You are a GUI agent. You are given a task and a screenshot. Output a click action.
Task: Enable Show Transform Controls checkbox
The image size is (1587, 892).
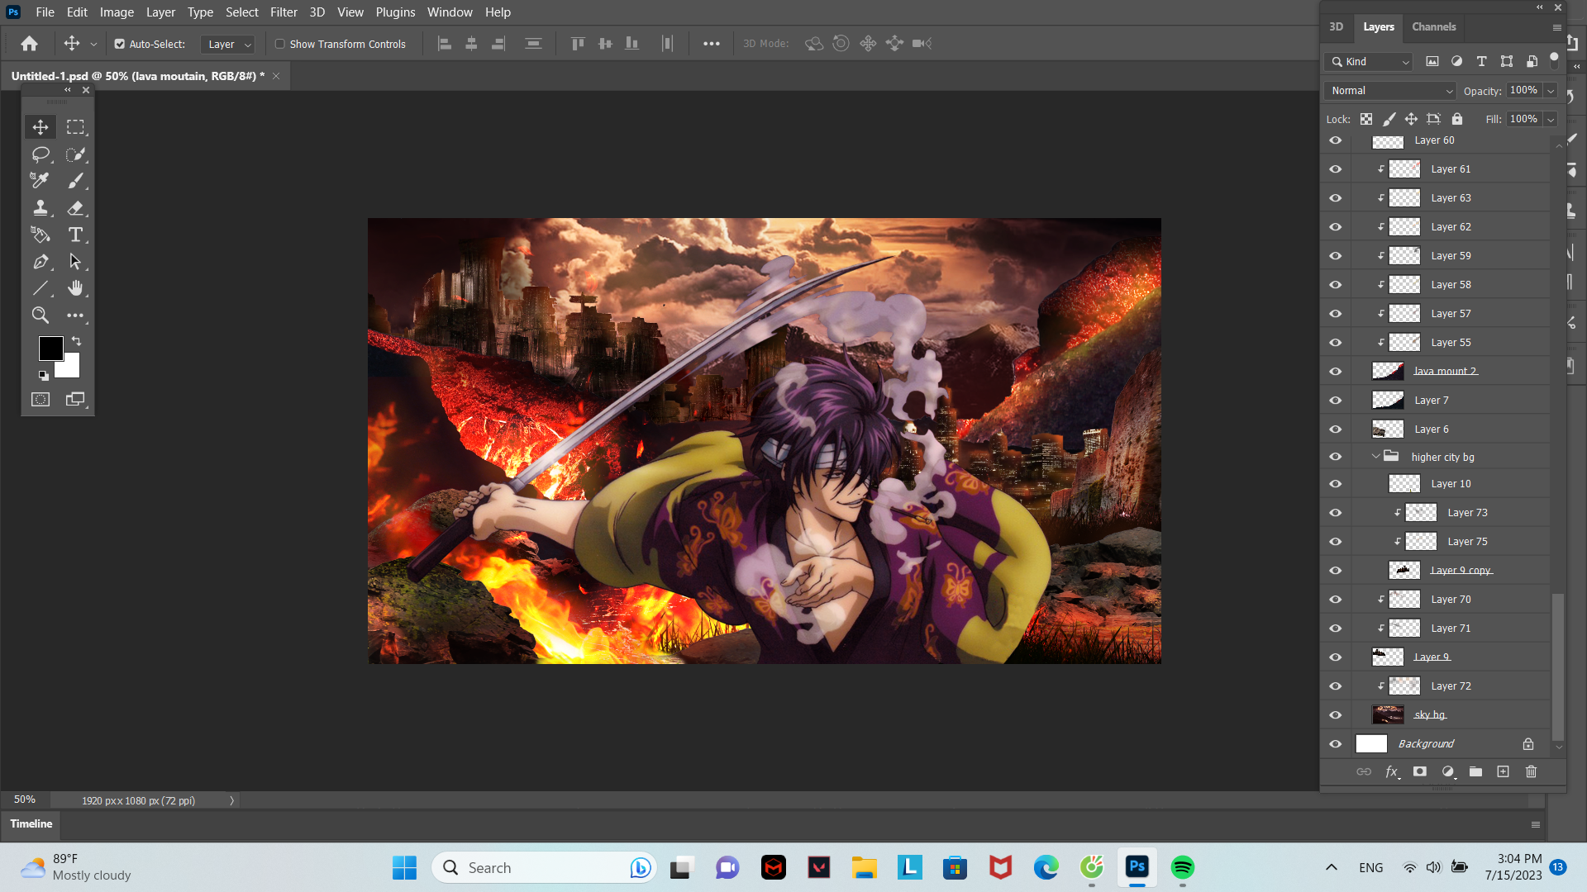[280, 44]
